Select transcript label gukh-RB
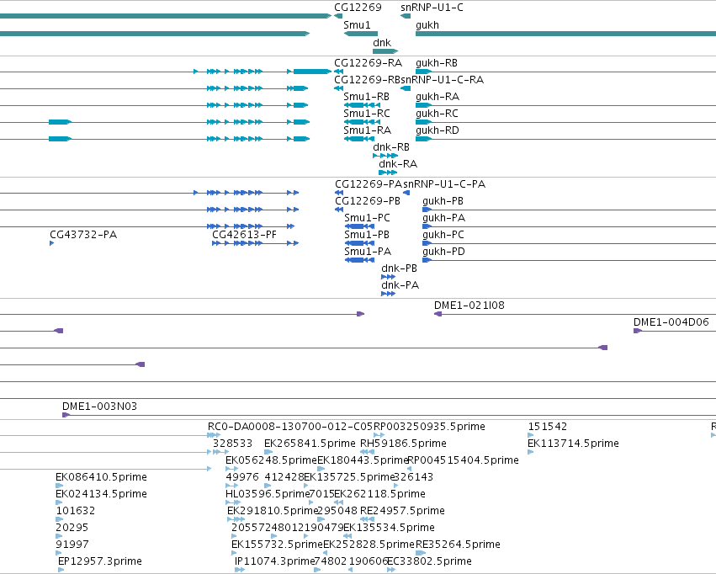 tap(437, 63)
